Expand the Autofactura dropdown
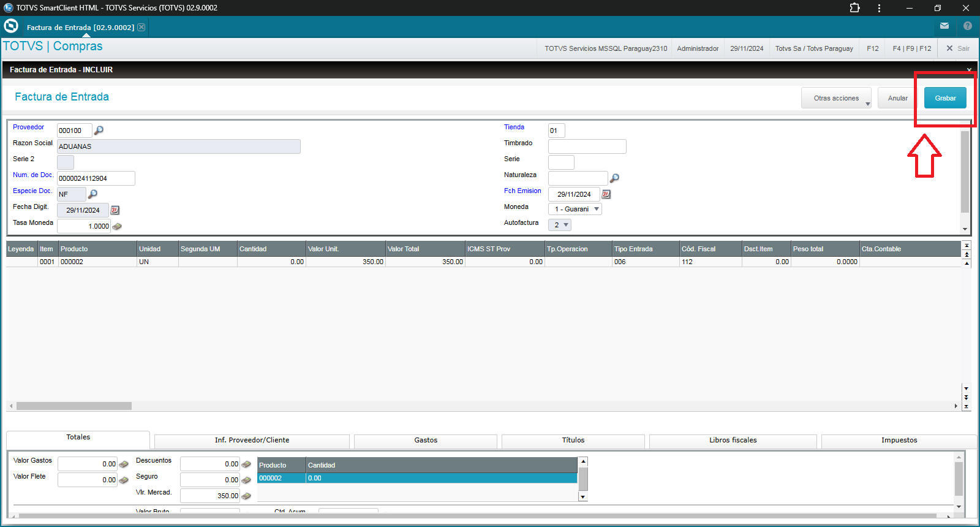The width and height of the screenshot is (980, 527). coord(566,225)
